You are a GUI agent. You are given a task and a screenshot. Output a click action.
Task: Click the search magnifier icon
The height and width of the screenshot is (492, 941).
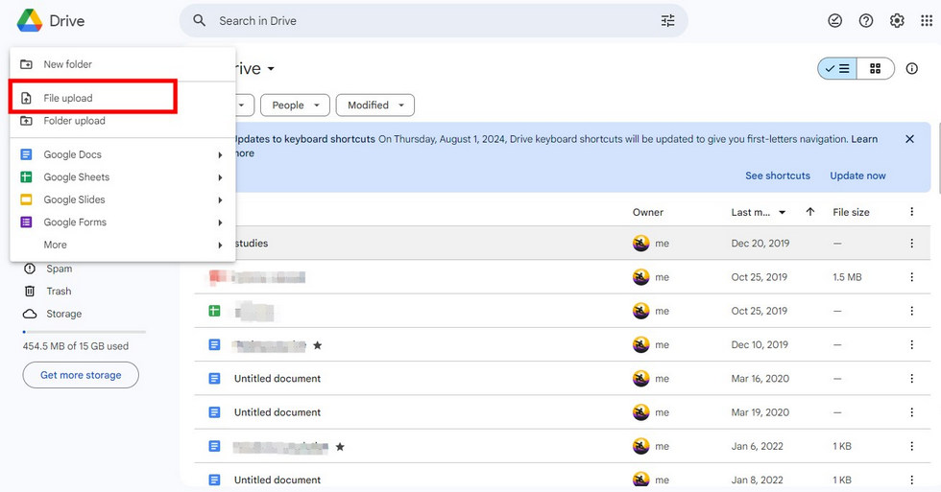coord(200,20)
